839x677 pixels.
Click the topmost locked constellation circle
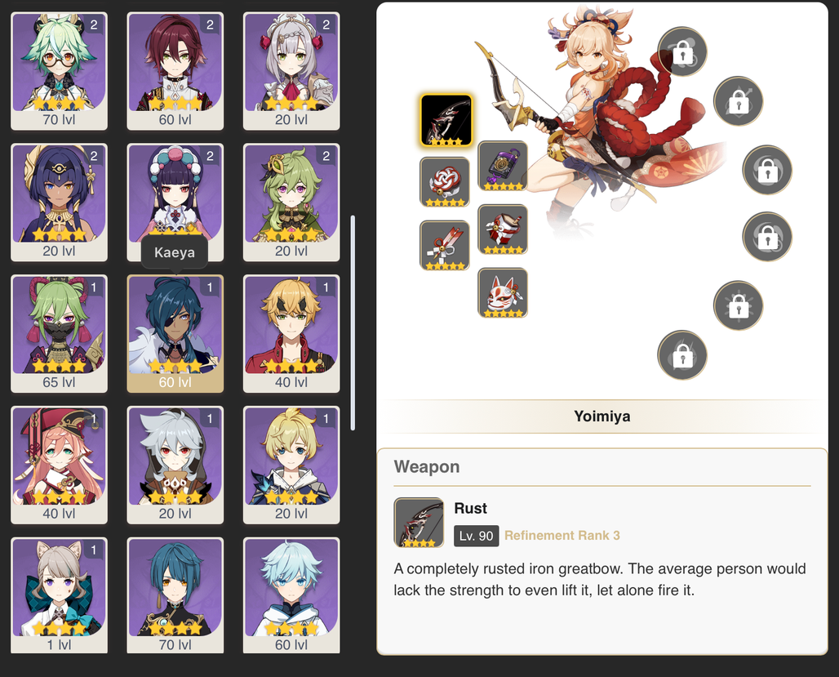(x=682, y=52)
